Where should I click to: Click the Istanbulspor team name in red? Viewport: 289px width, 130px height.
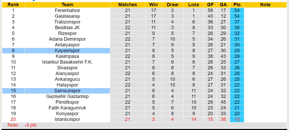[67, 119]
